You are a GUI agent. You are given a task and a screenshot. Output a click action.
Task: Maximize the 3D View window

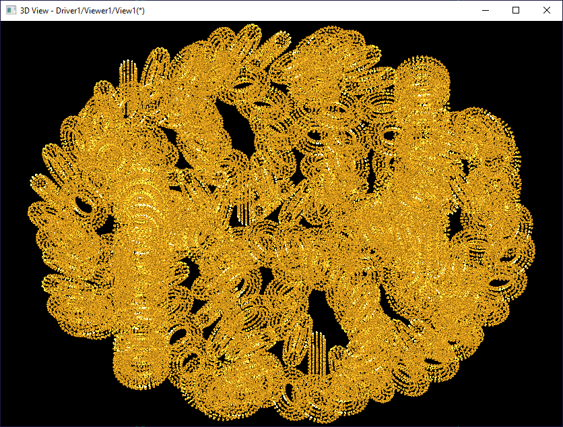tap(516, 10)
